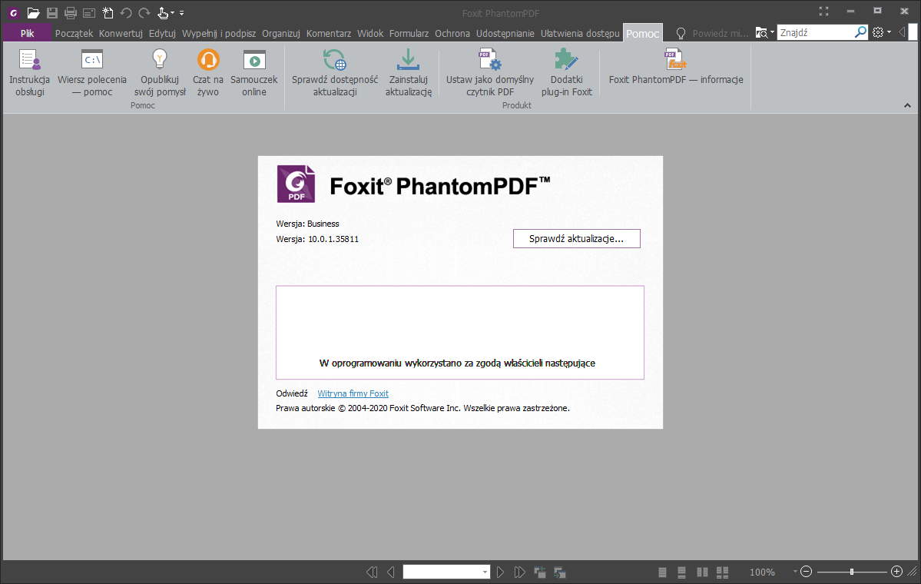Screen dimensions: 921x584
Task: Click the Print icon in quick access toolbar
Action: (71, 12)
